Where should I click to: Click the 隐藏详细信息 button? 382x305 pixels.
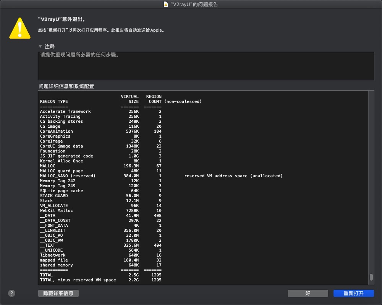58,293
